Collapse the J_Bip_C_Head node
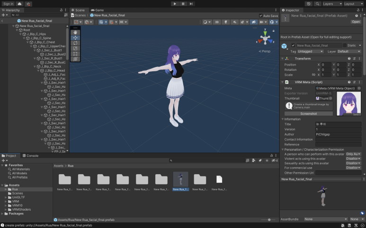The height and width of the screenshot is (228, 366). pyautogui.click(x=38, y=70)
